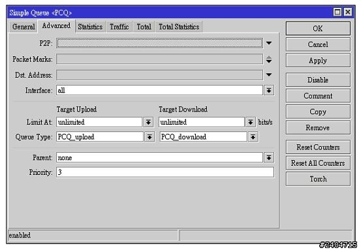This screenshot has height=250, width=361.
Task: Open the PCQ_upload queue type dropdown
Action: (x=149, y=137)
